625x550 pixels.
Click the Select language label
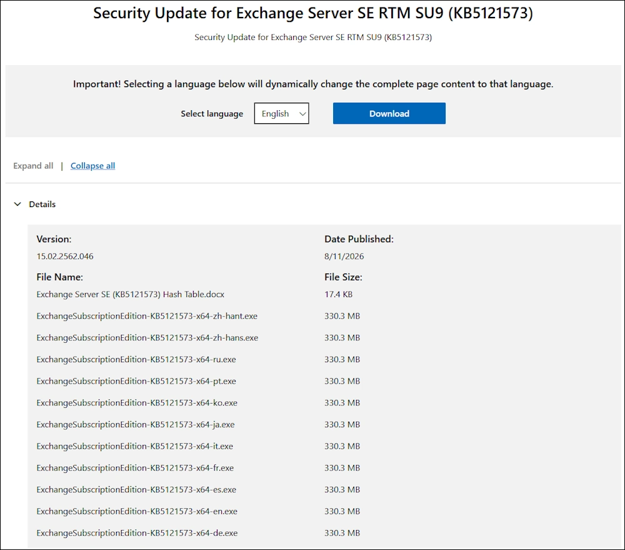click(x=212, y=114)
